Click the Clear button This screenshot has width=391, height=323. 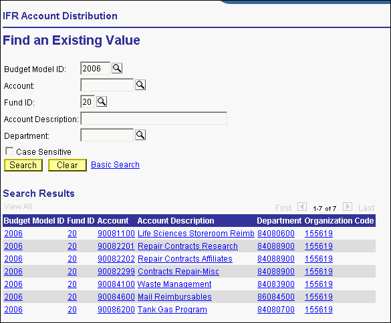[x=68, y=165]
